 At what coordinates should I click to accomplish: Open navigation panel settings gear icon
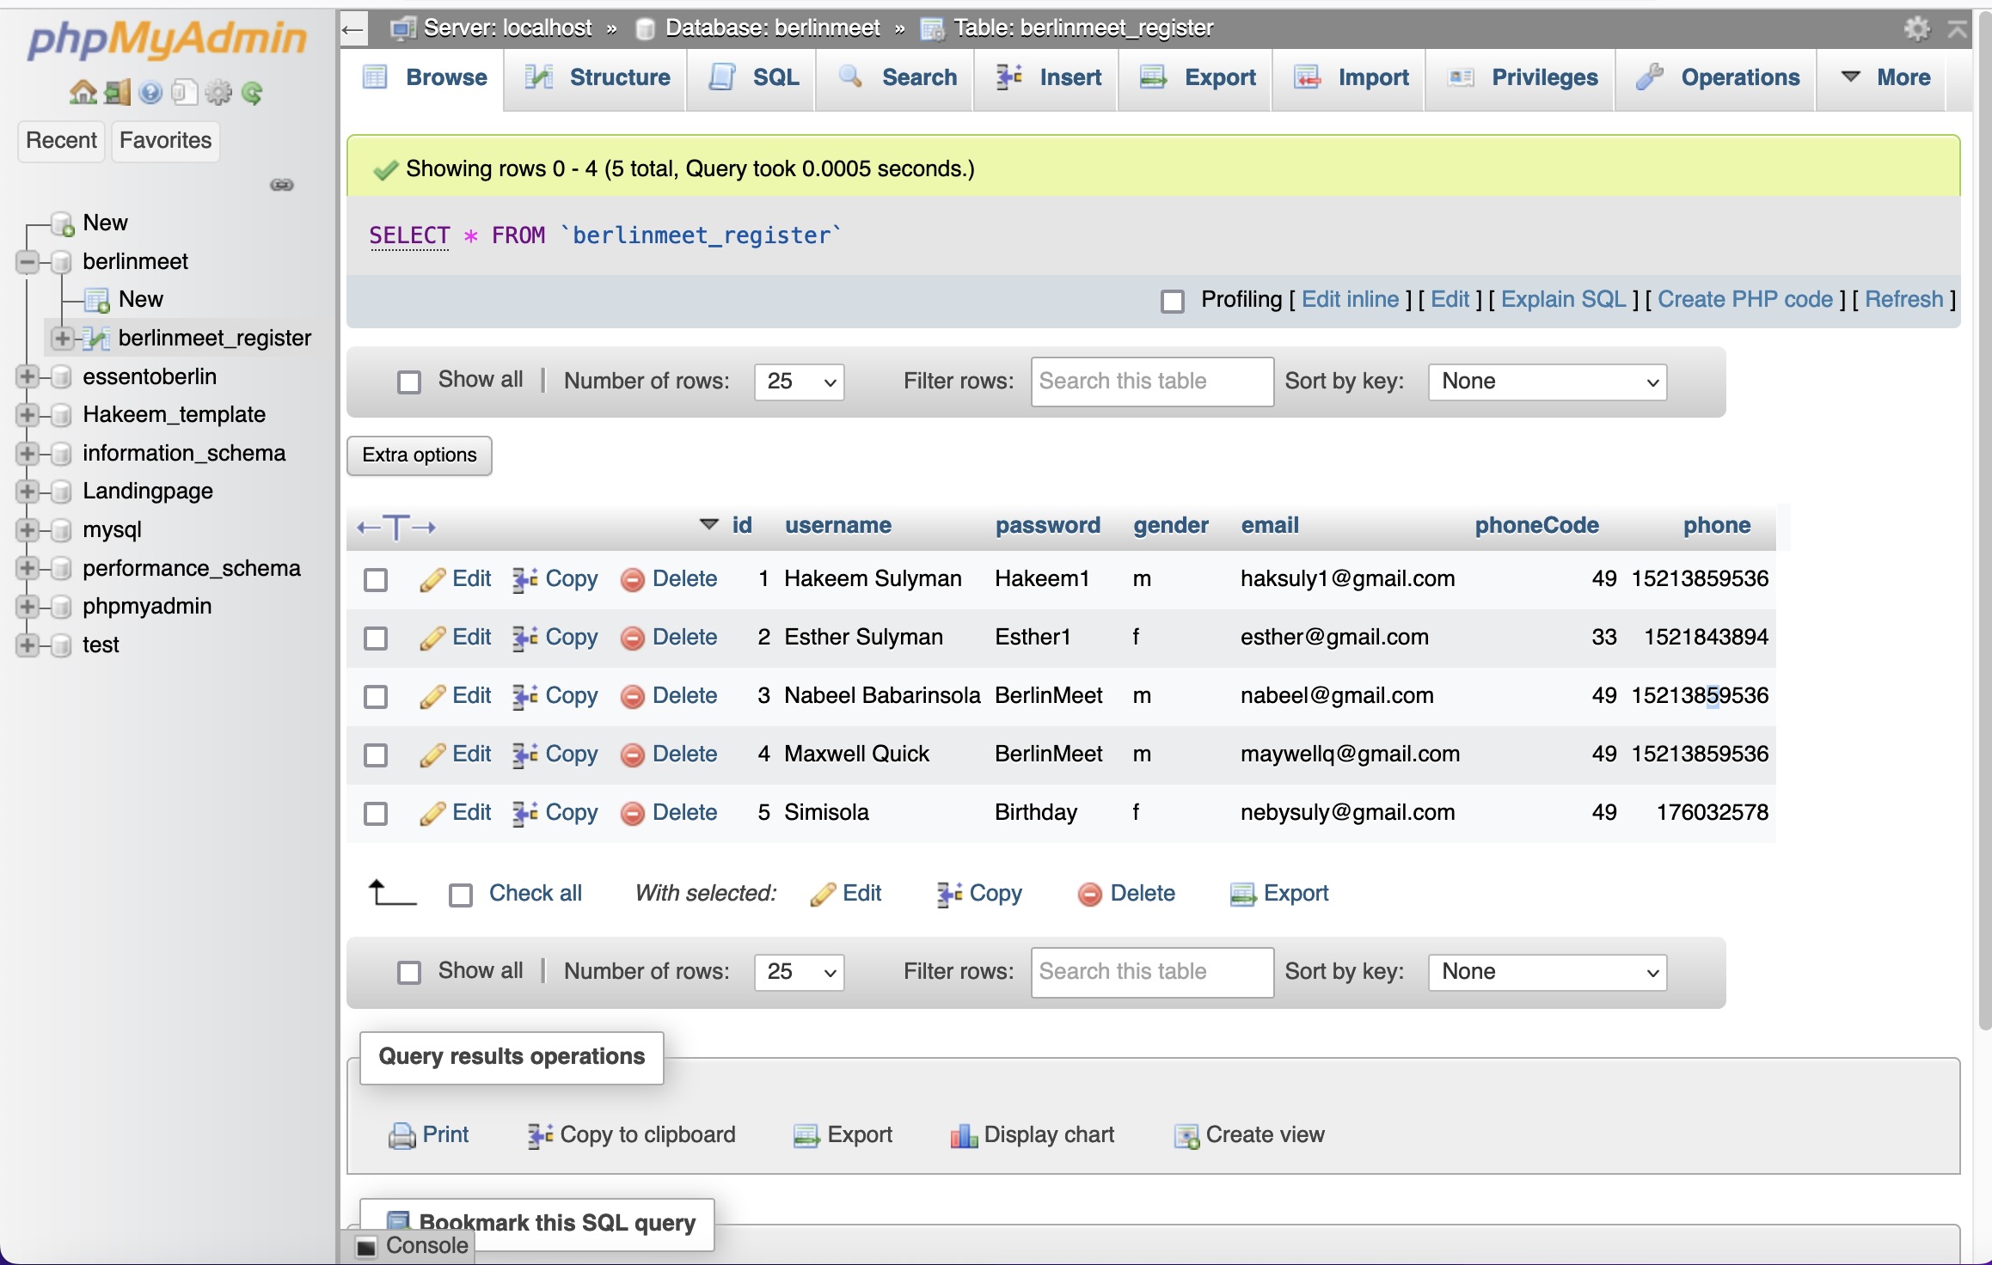tap(219, 92)
